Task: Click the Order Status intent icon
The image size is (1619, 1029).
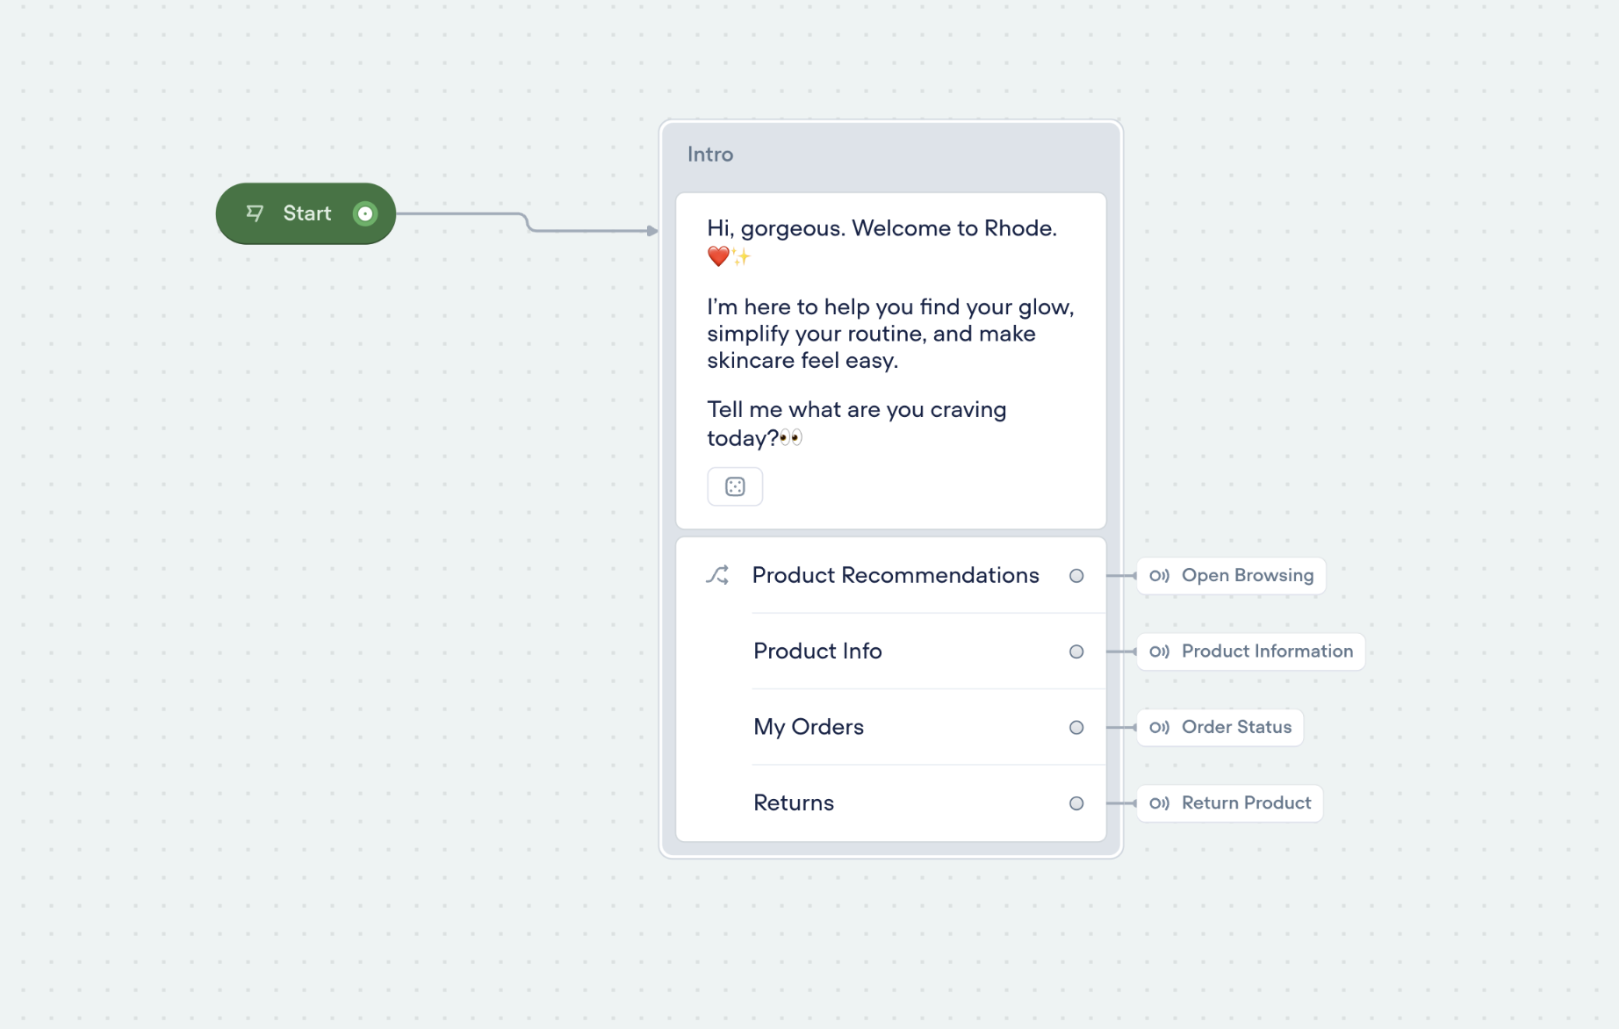Action: coord(1159,727)
